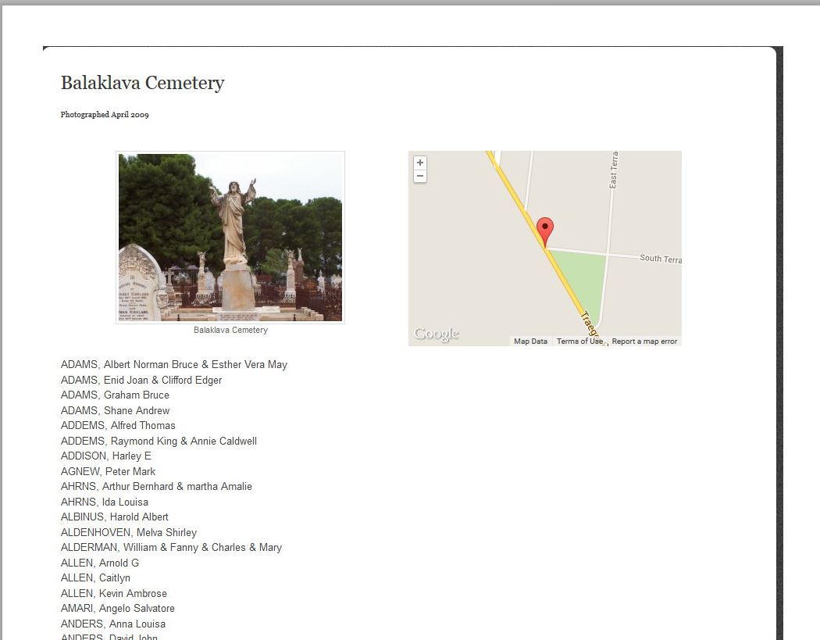Open AGNEW, Peter Mark entry

tap(109, 471)
